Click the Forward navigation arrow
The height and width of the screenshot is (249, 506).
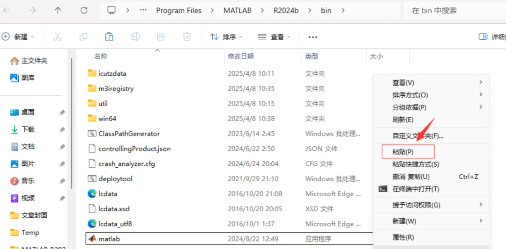(32, 10)
